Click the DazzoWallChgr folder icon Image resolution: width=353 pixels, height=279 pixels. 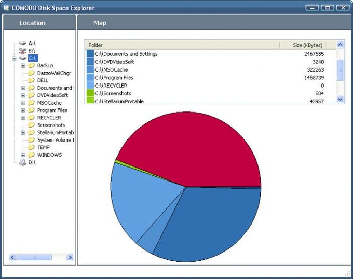click(x=31, y=73)
